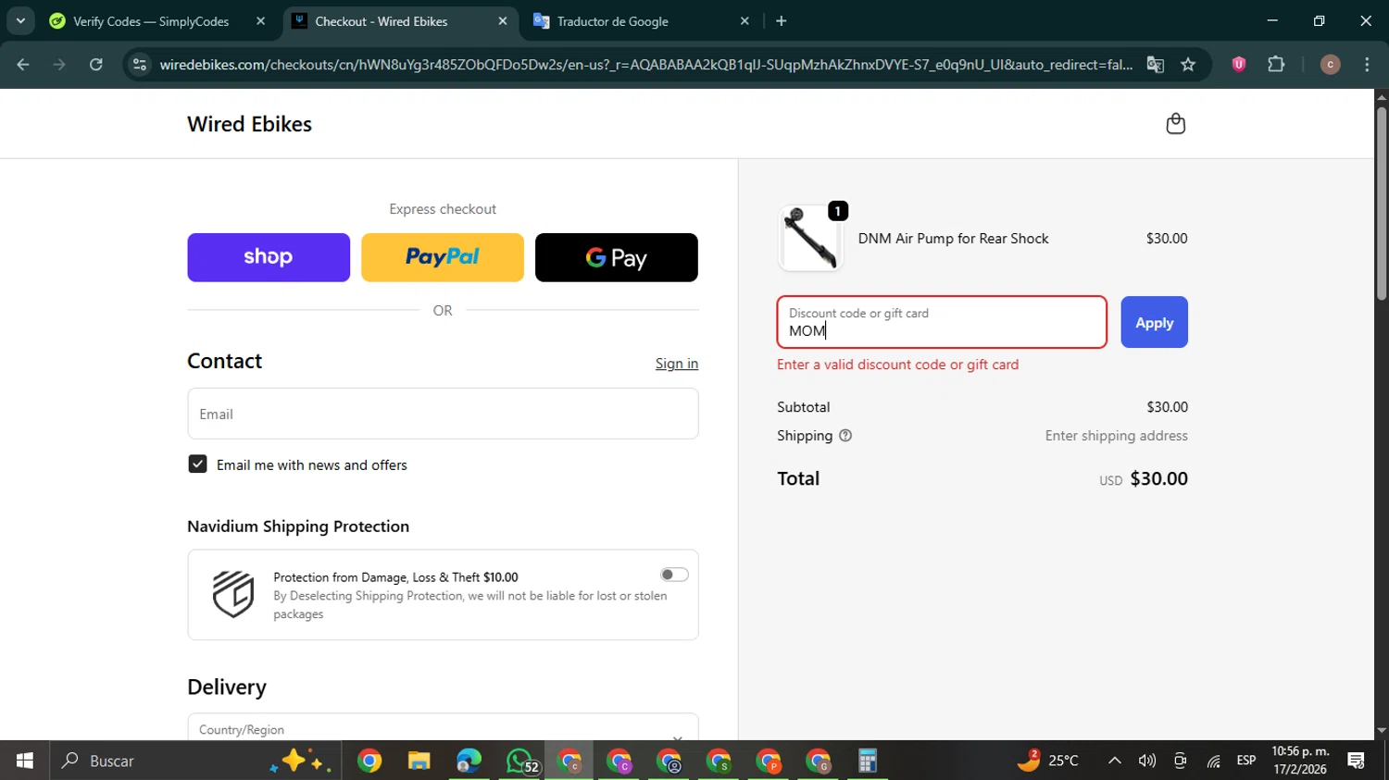1389x780 pixels.
Task: Pay with Shop Pay express button
Action: point(269,257)
